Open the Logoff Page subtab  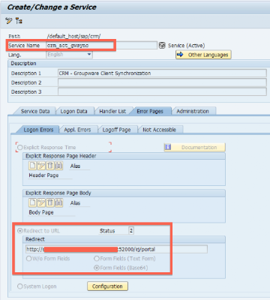tap(116, 130)
